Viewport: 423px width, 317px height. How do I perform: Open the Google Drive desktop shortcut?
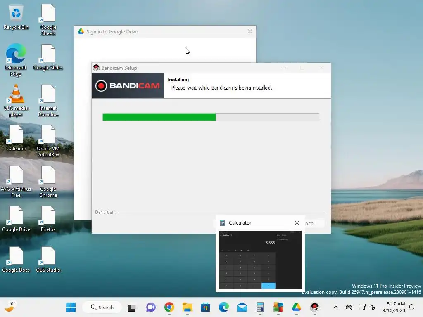click(16, 219)
